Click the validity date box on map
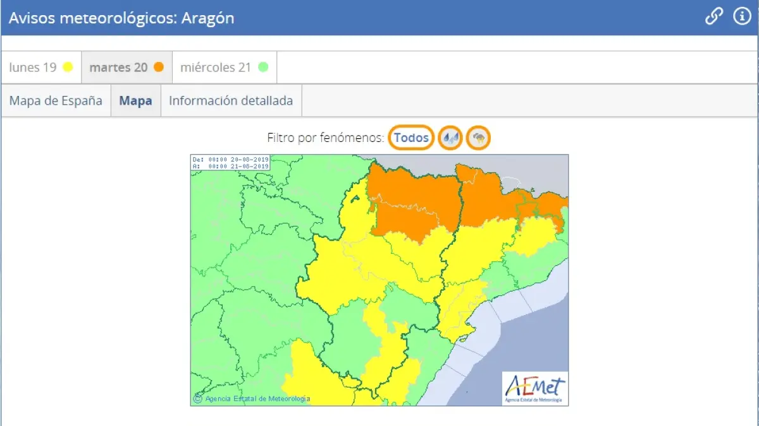Screen dimensions: 759x426 (231, 162)
